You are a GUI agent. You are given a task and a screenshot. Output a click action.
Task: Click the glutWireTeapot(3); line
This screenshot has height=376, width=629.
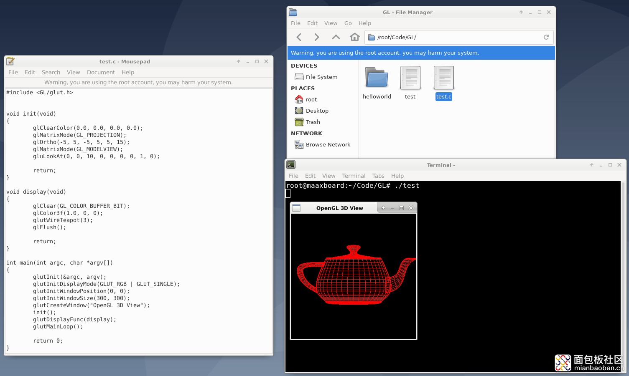63,220
